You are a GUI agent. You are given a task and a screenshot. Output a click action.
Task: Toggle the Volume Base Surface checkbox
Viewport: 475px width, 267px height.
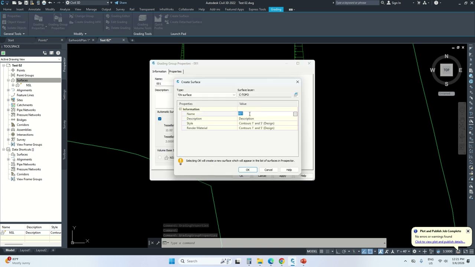(x=160, y=158)
